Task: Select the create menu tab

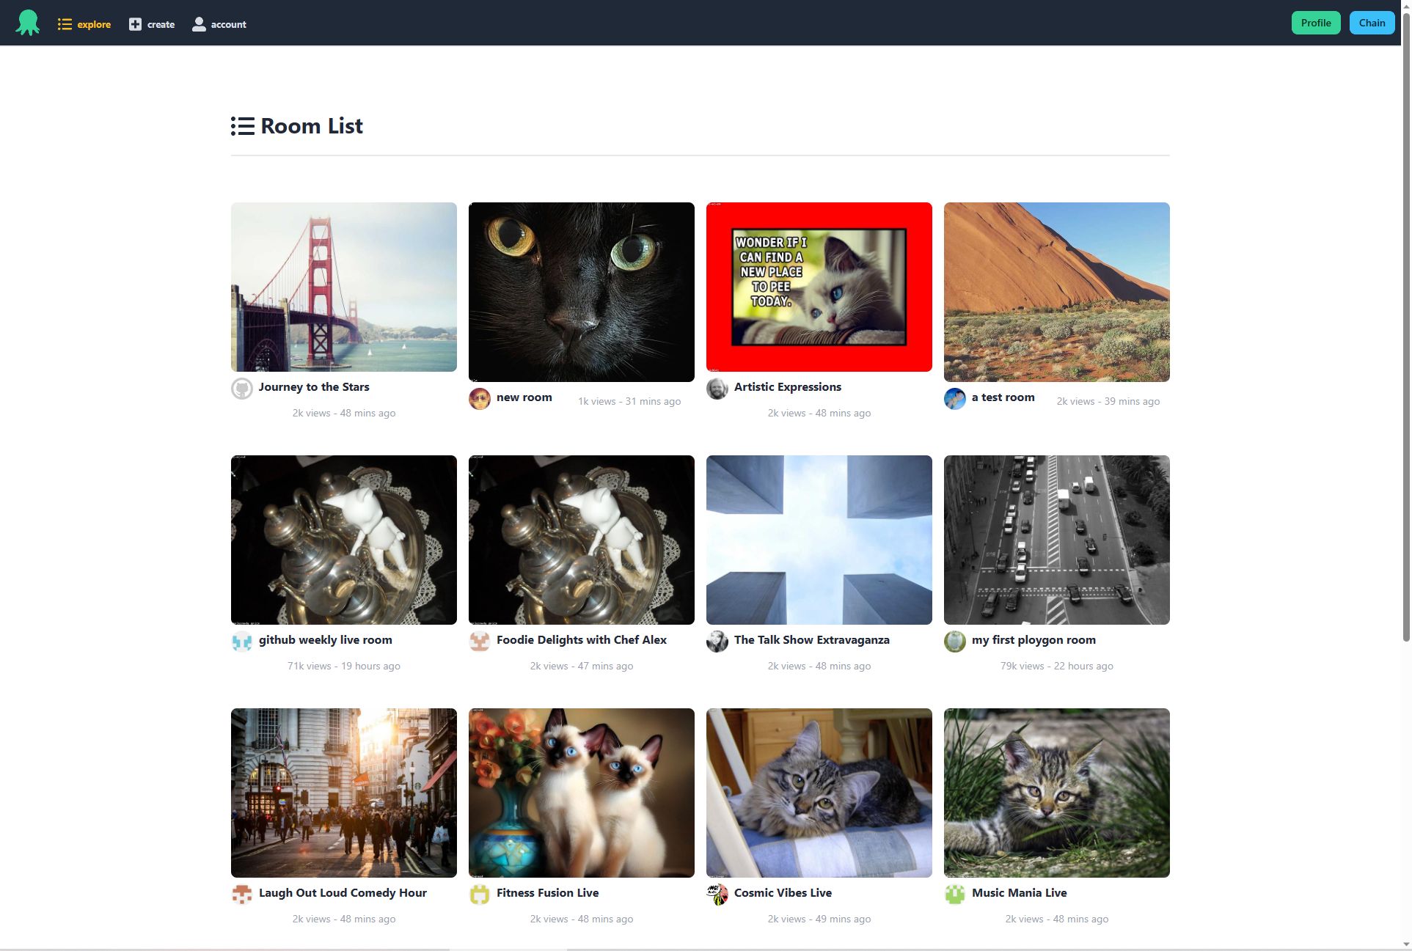Action: (152, 23)
